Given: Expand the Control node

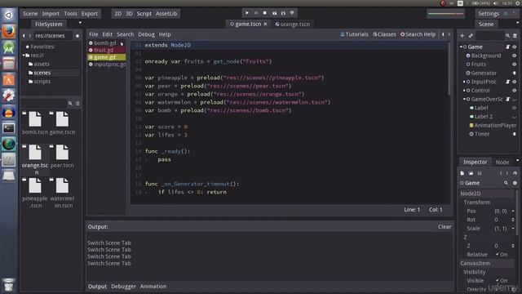Looking at the screenshot, I should (x=464, y=91).
